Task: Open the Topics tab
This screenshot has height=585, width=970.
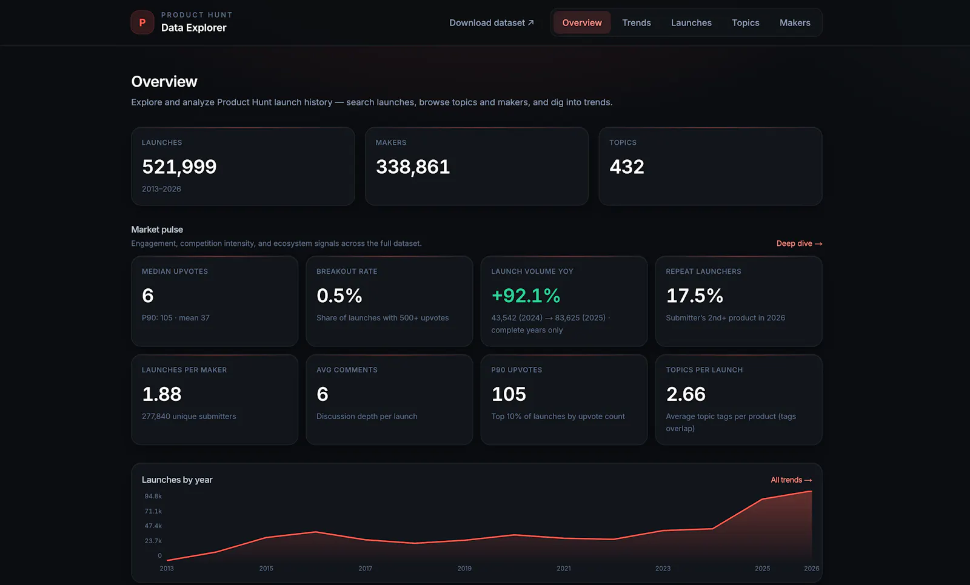Action: tap(746, 22)
